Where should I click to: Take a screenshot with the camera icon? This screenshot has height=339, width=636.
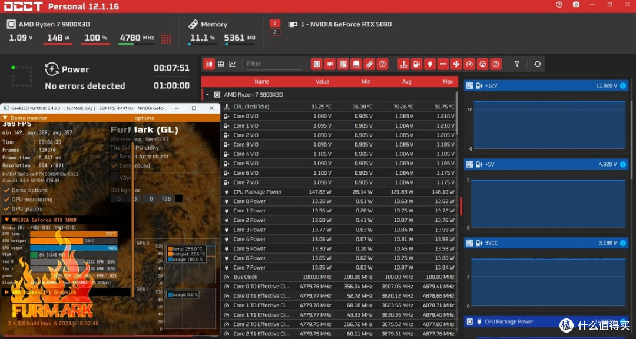(x=576, y=5)
